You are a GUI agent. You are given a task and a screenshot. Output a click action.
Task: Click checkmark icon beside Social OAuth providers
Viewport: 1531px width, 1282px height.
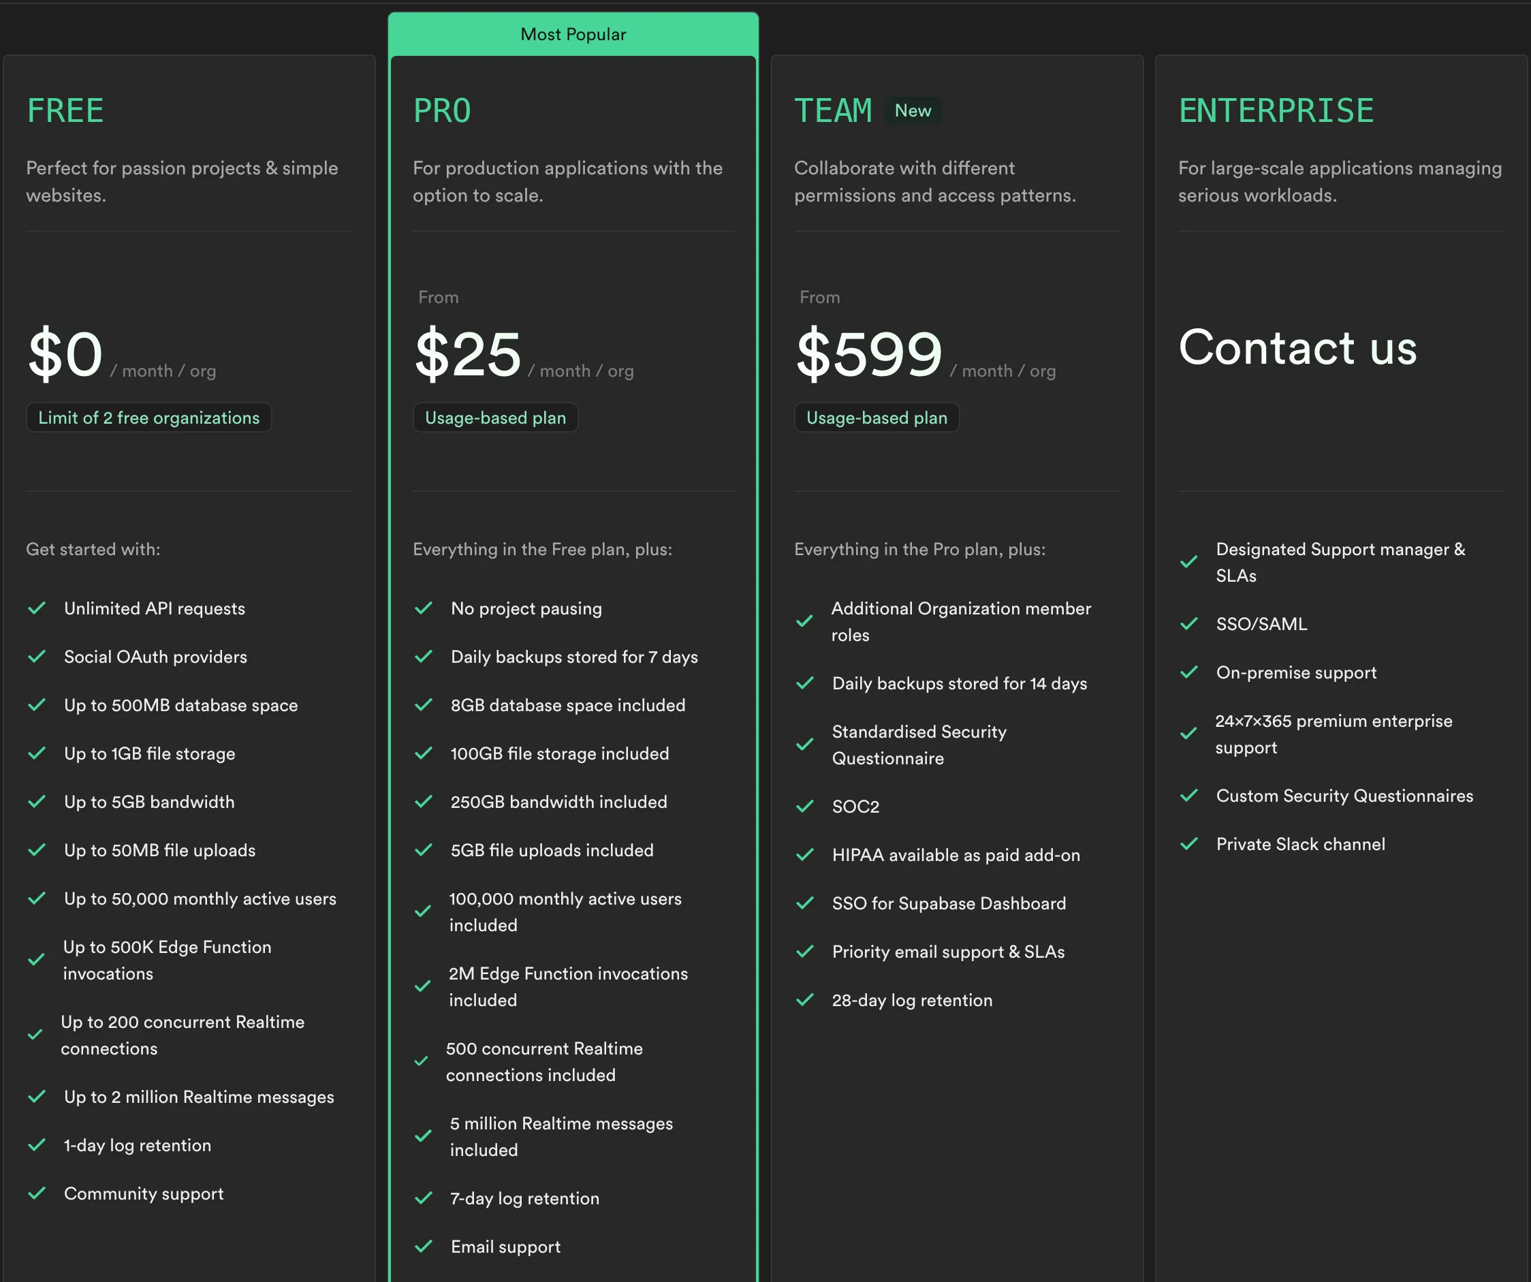click(x=37, y=656)
